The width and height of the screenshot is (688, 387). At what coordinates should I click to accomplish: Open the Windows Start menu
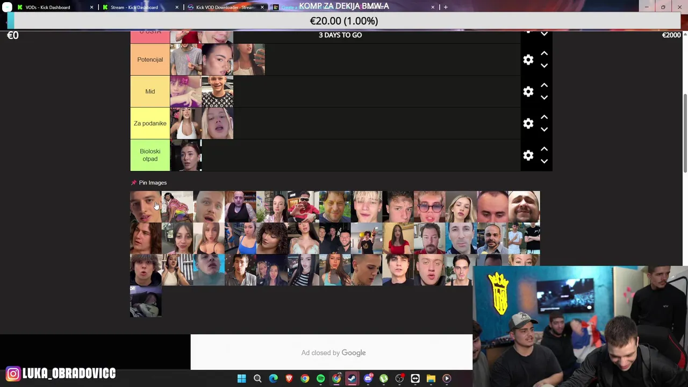tap(242, 378)
